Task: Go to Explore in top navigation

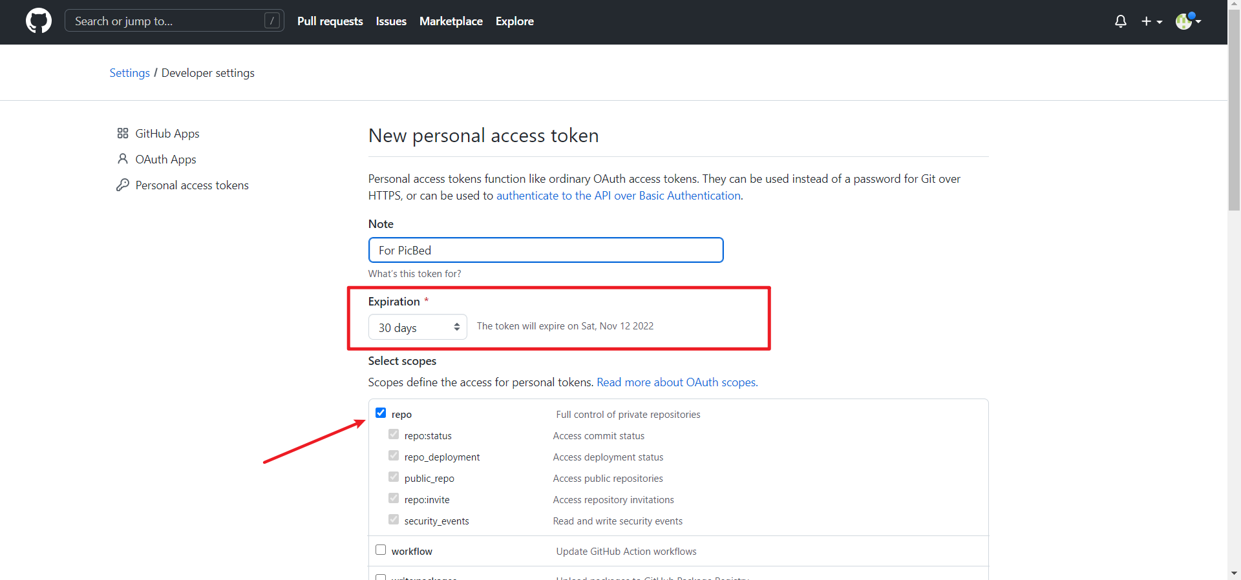Action: [x=514, y=21]
